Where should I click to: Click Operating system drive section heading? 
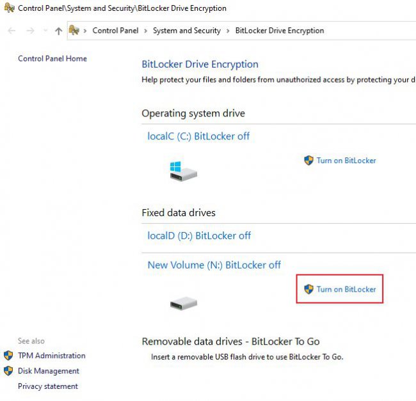[x=193, y=113]
